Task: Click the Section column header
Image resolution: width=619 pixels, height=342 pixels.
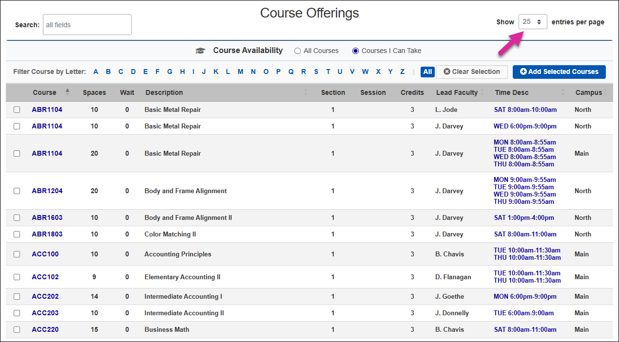Action: coord(333,92)
